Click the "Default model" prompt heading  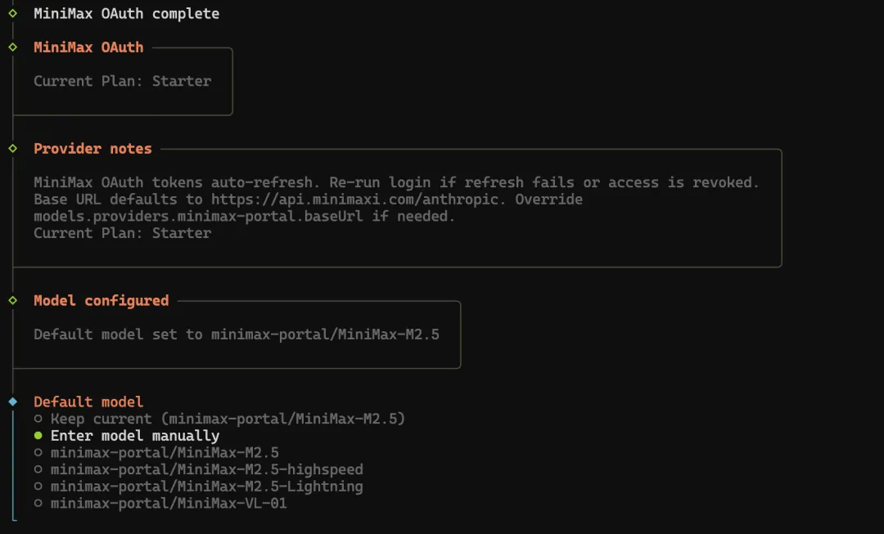(x=88, y=402)
